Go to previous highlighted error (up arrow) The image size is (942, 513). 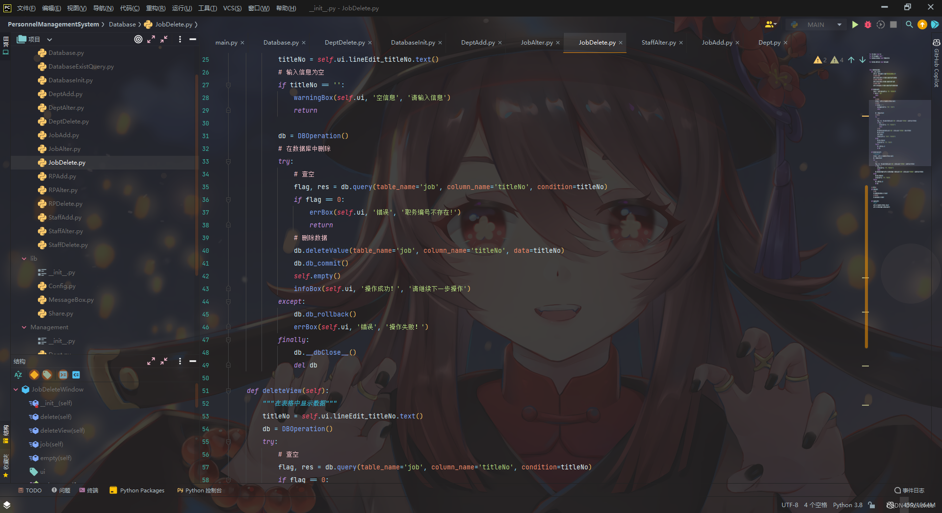pyautogui.click(x=851, y=60)
